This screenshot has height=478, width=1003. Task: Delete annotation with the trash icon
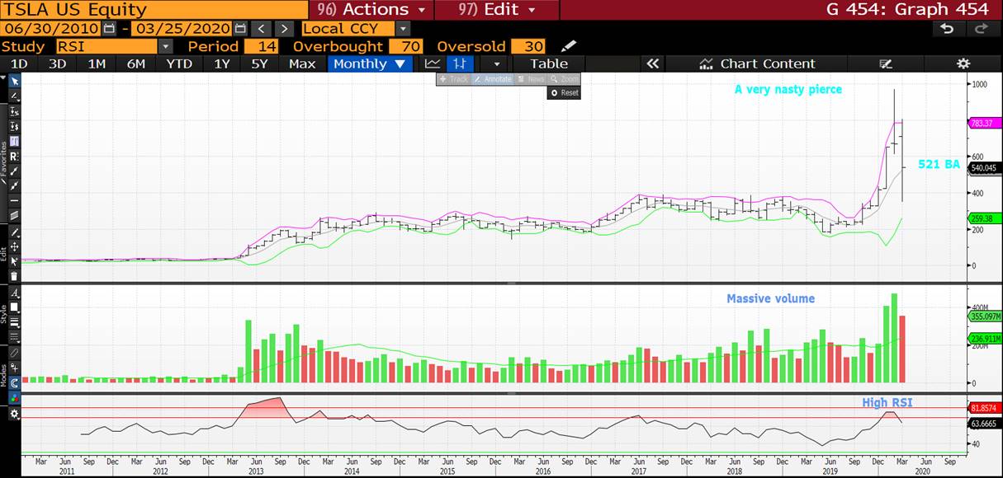coord(14,276)
